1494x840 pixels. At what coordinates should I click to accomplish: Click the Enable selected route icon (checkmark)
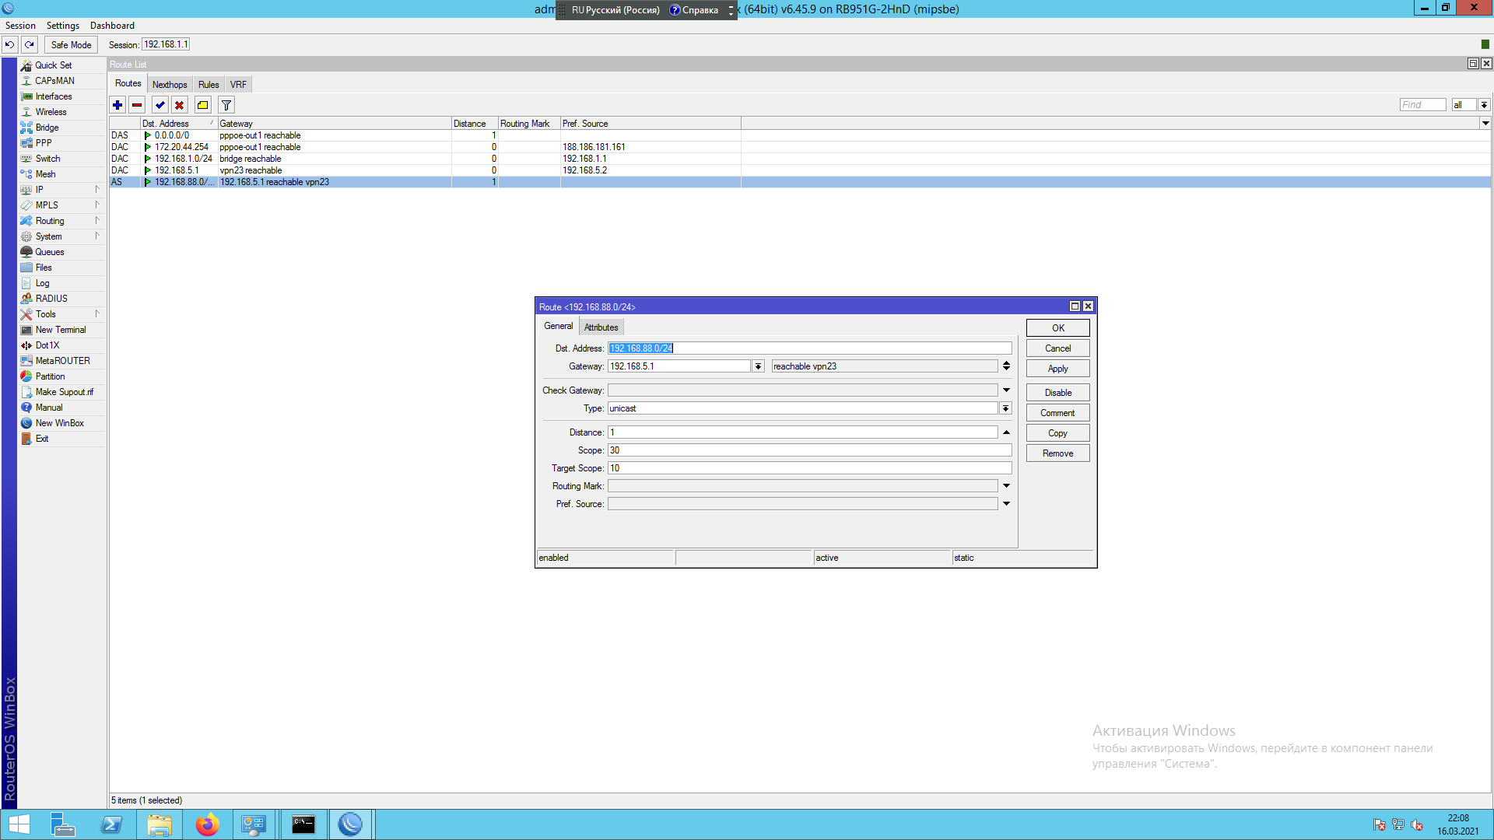(160, 105)
